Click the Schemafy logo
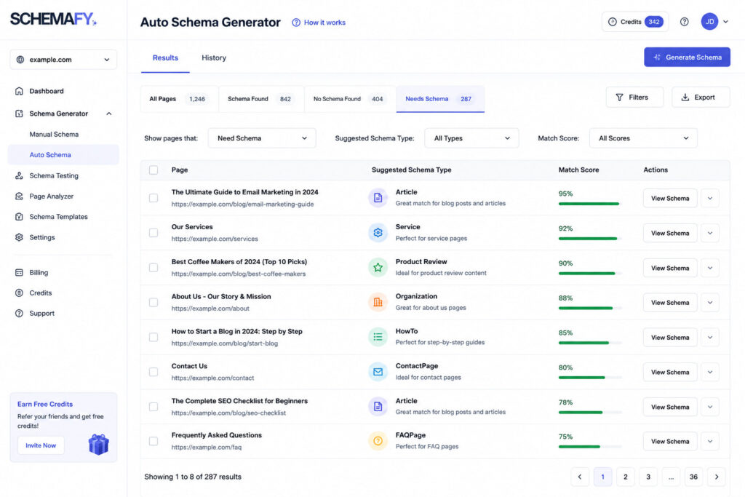 coord(53,19)
